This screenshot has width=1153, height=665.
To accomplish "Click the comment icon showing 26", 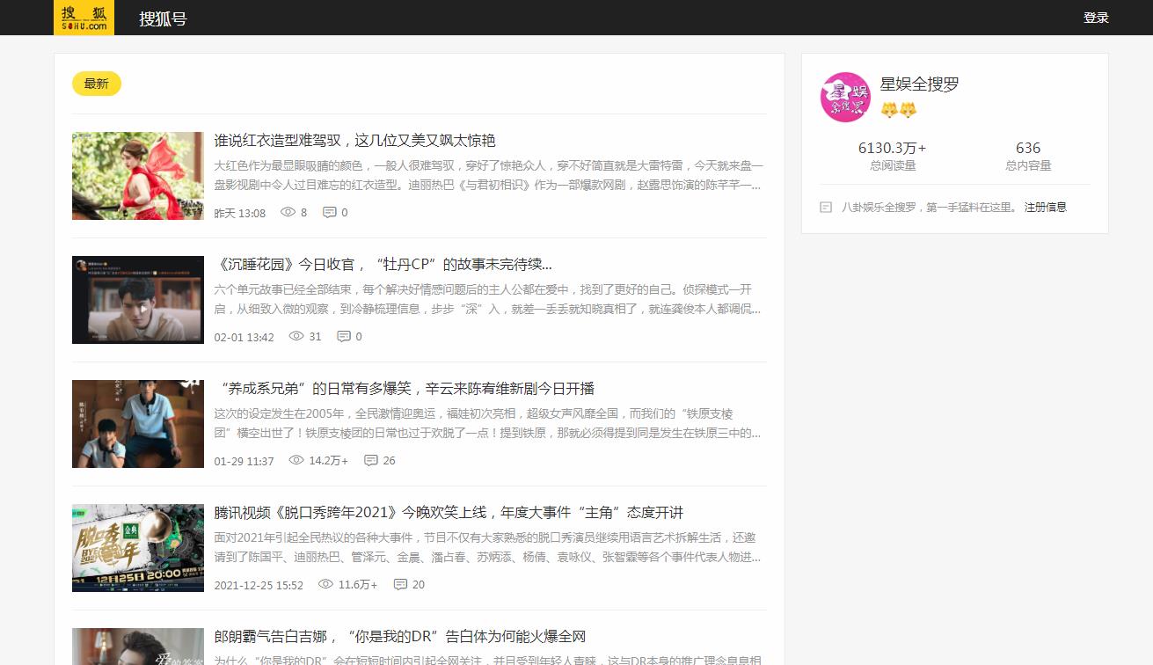I will pos(371,460).
